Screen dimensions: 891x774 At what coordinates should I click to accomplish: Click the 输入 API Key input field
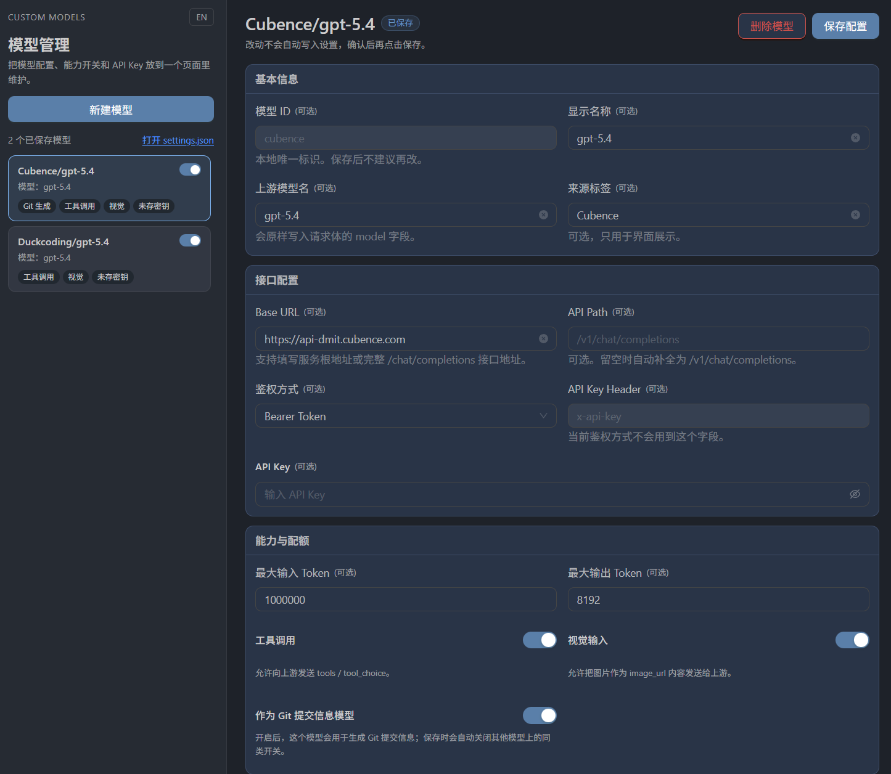pyautogui.click(x=562, y=494)
